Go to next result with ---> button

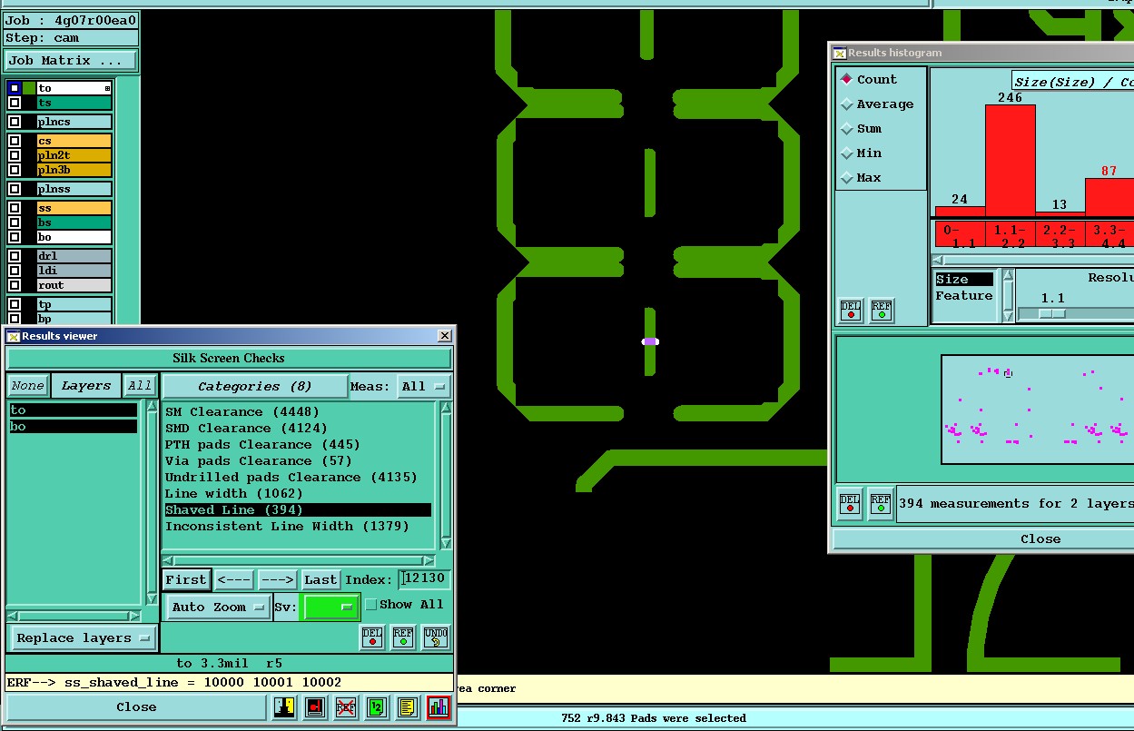[x=277, y=579]
